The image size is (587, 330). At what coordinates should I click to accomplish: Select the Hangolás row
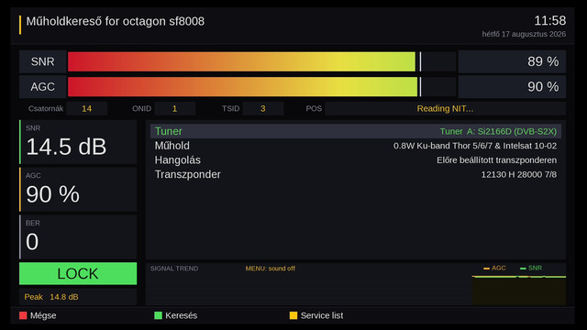[356, 160]
